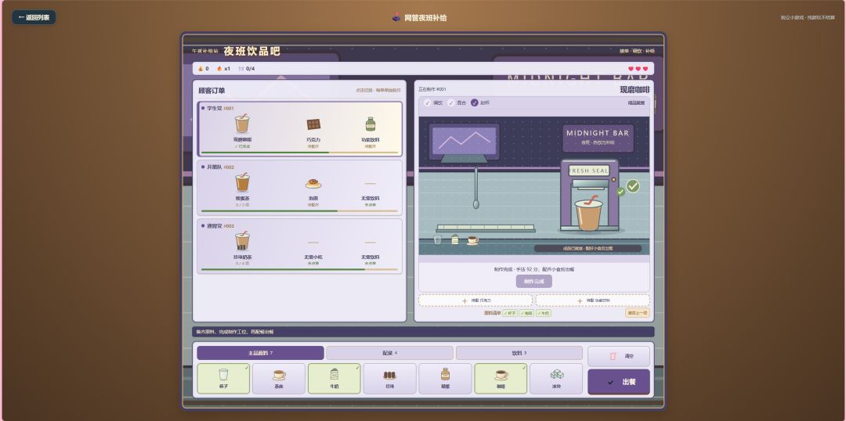The width and height of the screenshot is (846, 421).
Task: Click the FRESH SEAL machine label
Action: click(589, 171)
